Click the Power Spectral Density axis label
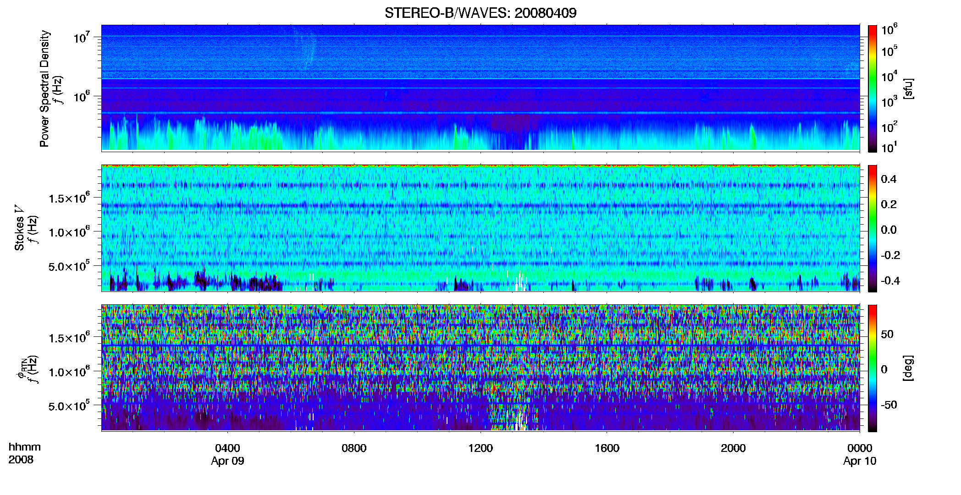 (x=44, y=88)
